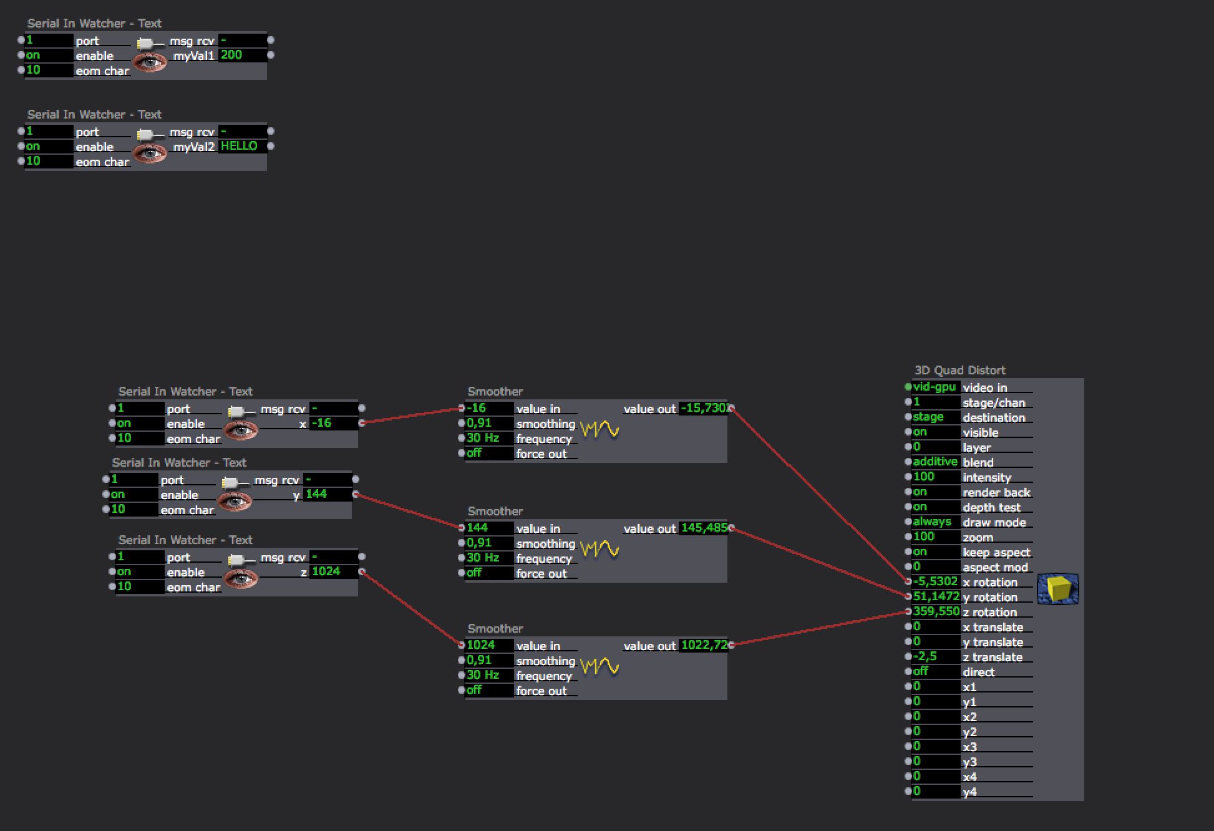Toggle enable on the myVal1 Serial Watcher
Screen dimensions: 1214x831
coord(49,56)
